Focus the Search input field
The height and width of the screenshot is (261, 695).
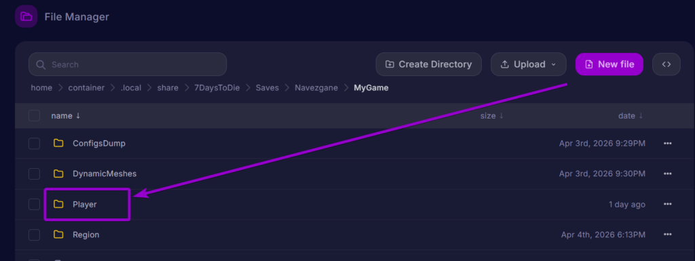coord(128,64)
